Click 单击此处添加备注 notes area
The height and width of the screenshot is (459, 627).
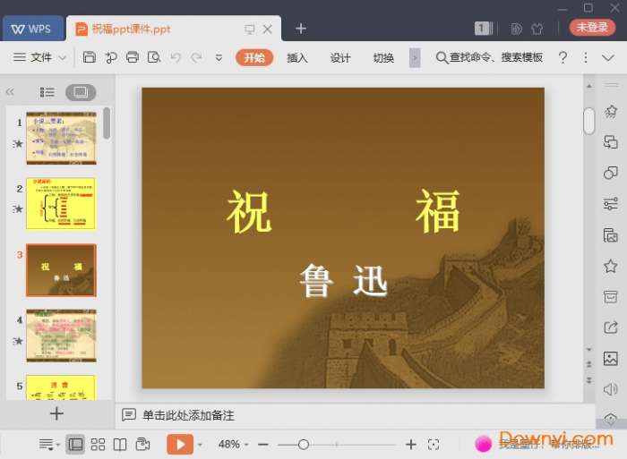[x=188, y=415]
